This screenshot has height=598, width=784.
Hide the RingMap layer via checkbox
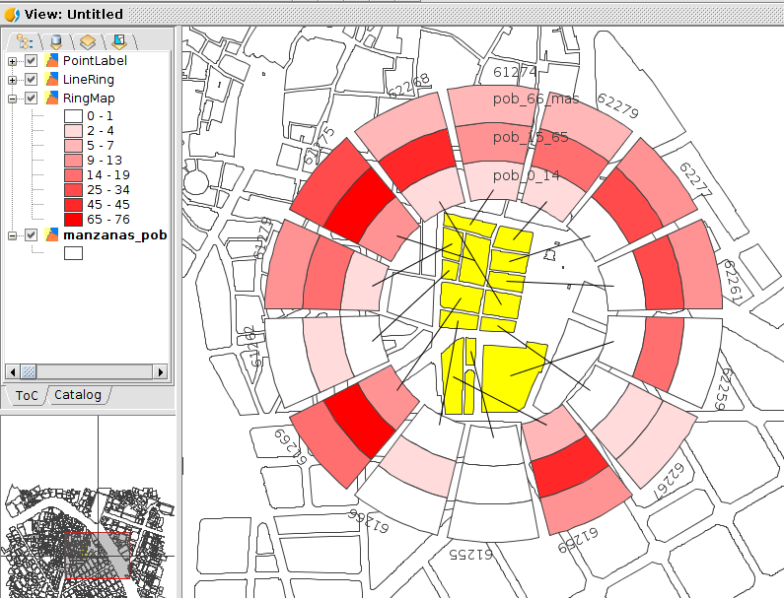pyautogui.click(x=32, y=99)
